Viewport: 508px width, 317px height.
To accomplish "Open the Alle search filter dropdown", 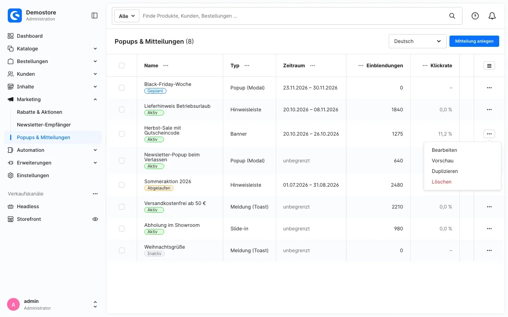I will [x=127, y=16].
